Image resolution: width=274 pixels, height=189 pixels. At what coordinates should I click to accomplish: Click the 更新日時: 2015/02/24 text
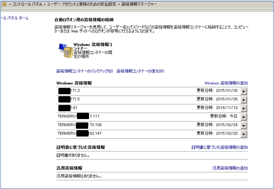217,125
